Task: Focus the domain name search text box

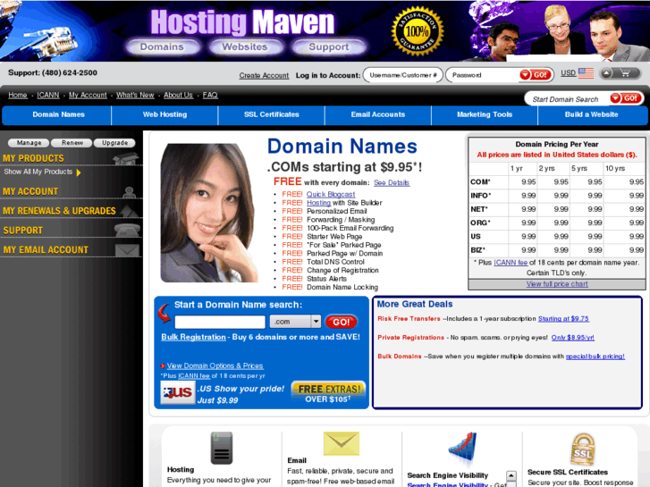Action: coord(220,322)
